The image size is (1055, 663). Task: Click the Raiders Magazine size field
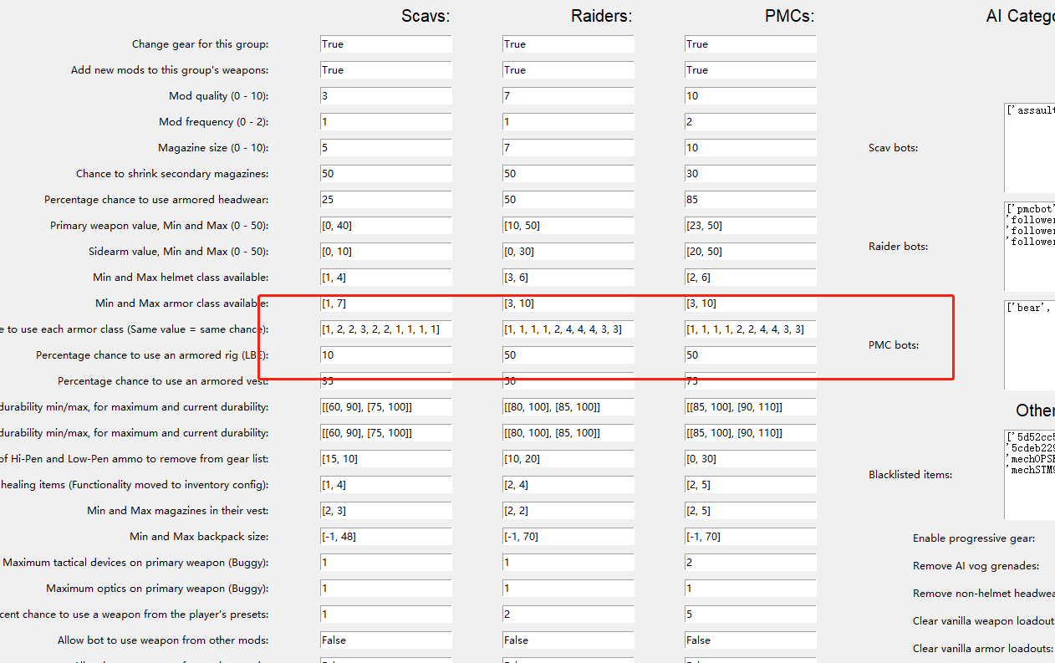[568, 148]
